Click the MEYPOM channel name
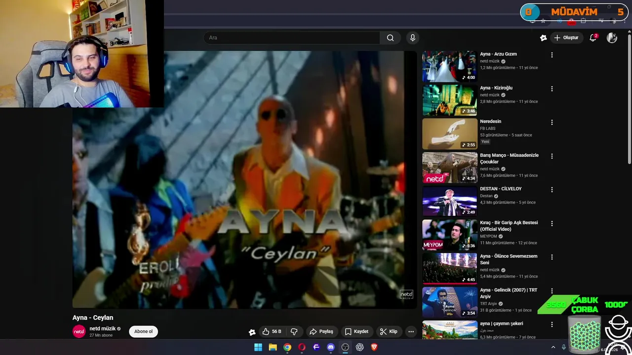The height and width of the screenshot is (355, 632). tap(489, 236)
